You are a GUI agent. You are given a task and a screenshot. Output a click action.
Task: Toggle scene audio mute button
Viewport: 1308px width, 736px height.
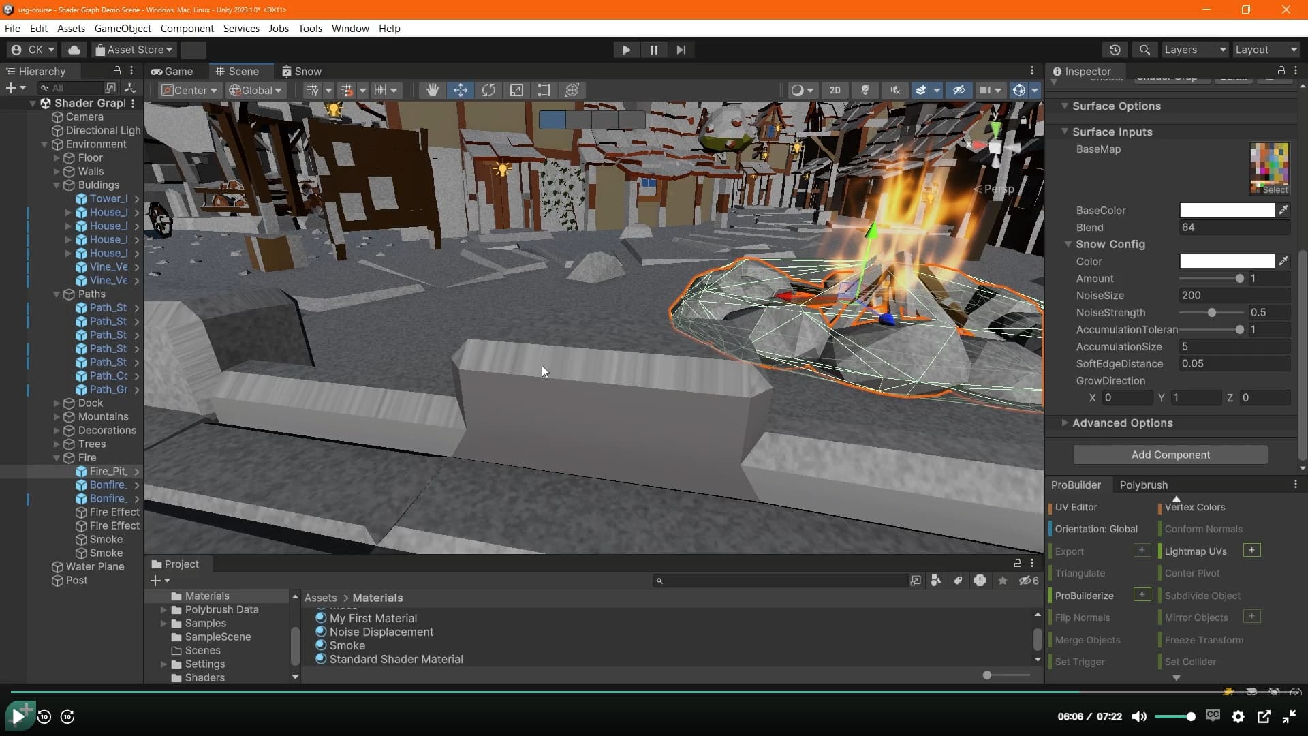(x=894, y=90)
